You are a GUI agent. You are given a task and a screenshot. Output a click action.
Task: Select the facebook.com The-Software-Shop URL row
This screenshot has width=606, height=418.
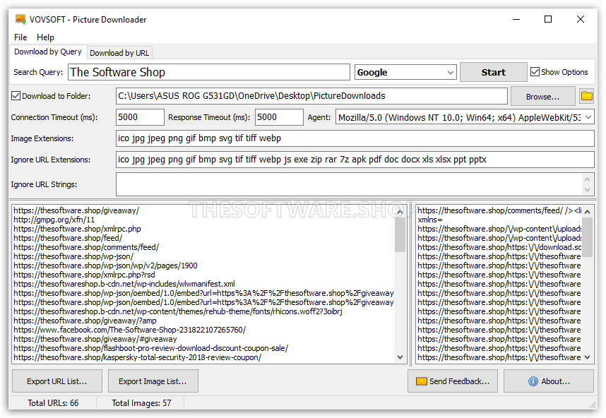pyautogui.click(x=130, y=330)
